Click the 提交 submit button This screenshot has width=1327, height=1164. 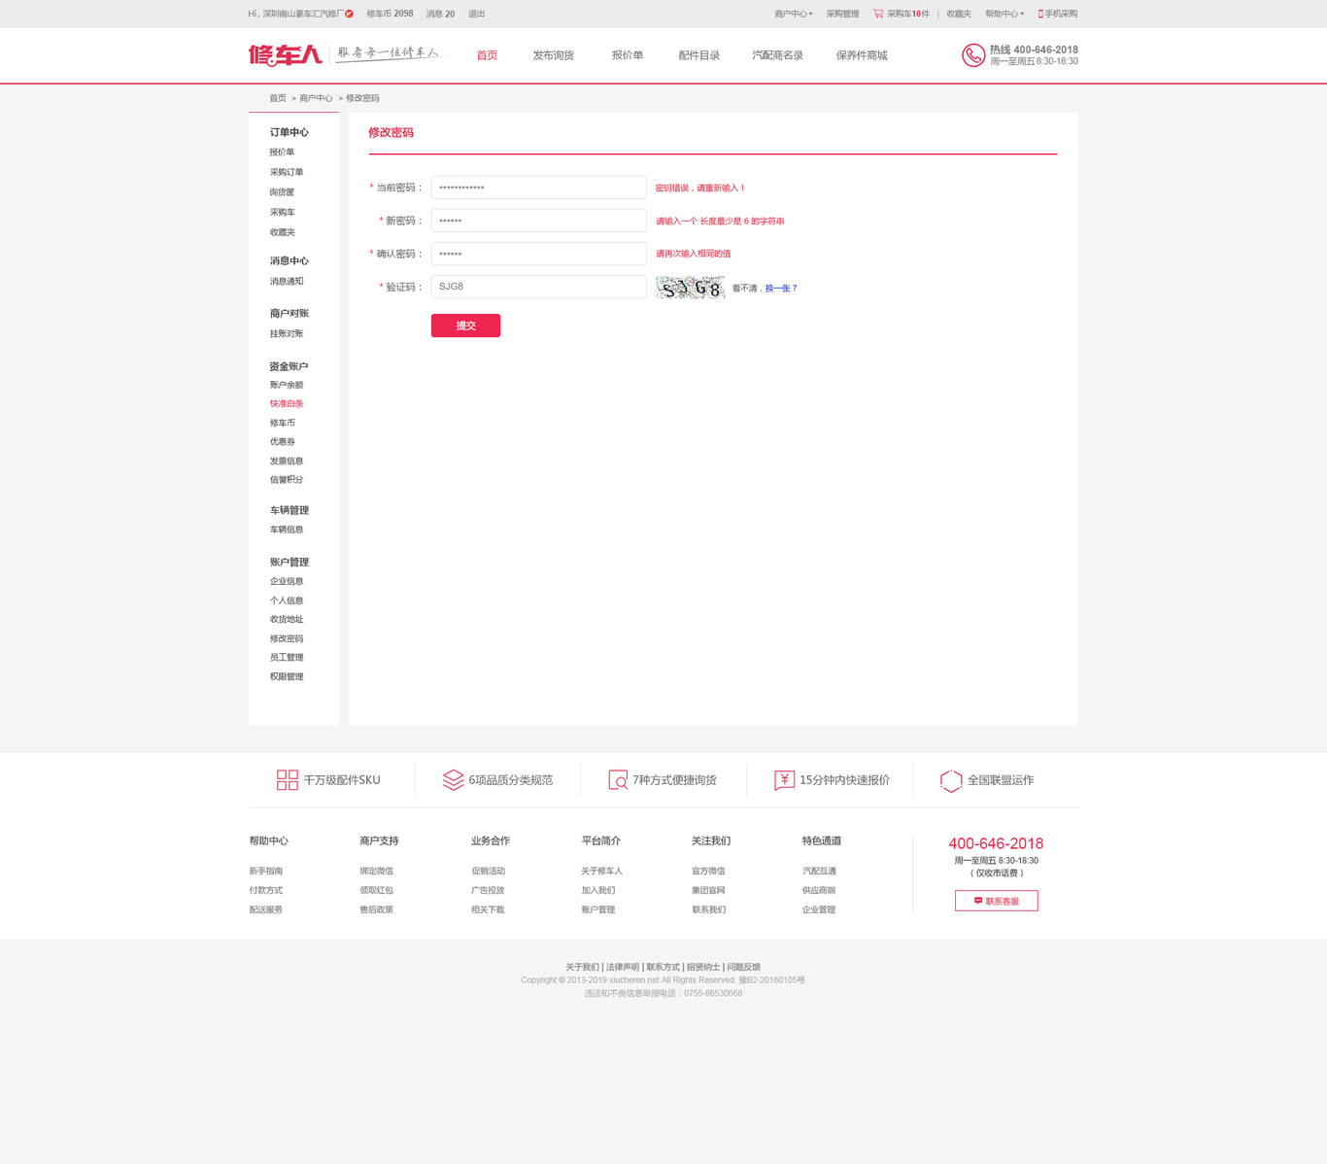[465, 325]
